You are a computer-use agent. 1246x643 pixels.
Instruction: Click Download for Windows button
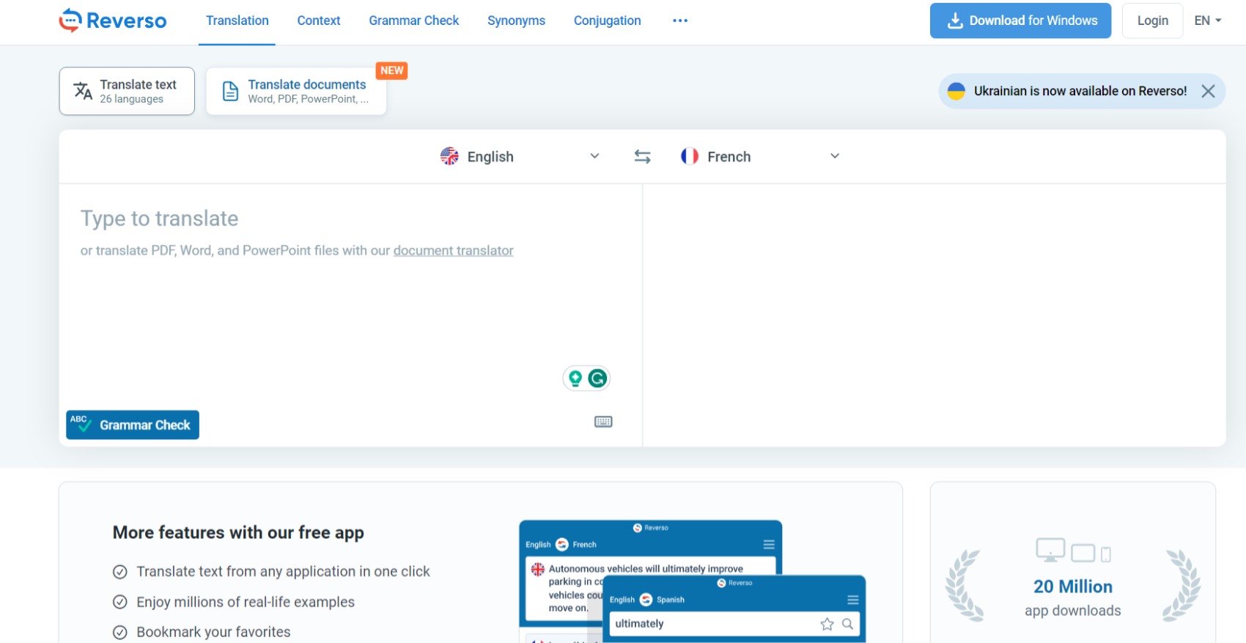coord(1020,21)
